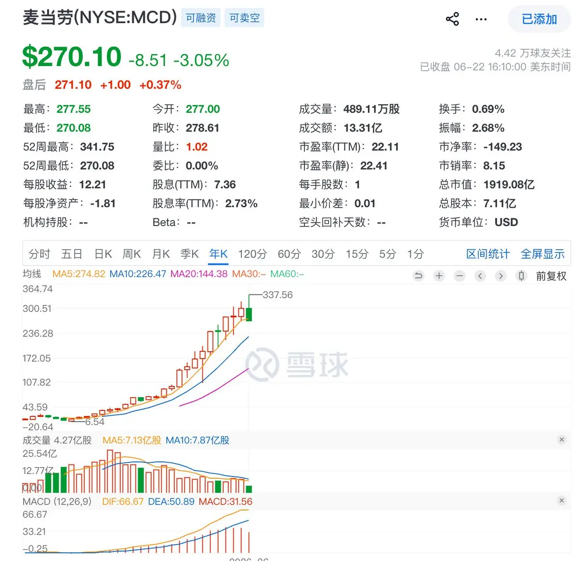Close the MACD indicator panel
The image size is (578, 561).
point(562,501)
